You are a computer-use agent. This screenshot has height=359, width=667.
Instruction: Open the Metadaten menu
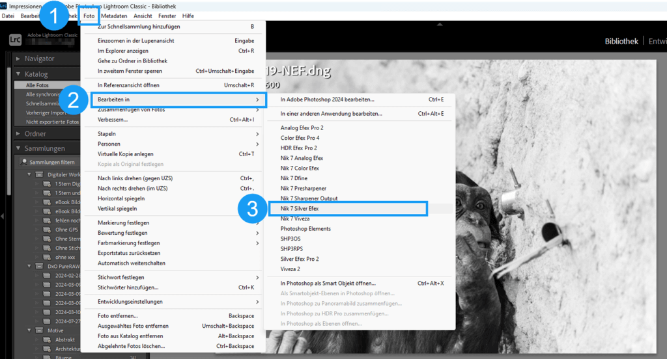tap(114, 16)
